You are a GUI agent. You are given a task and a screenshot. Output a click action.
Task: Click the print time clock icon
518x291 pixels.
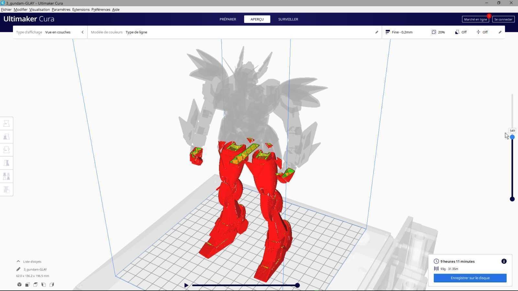click(x=436, y=261)
